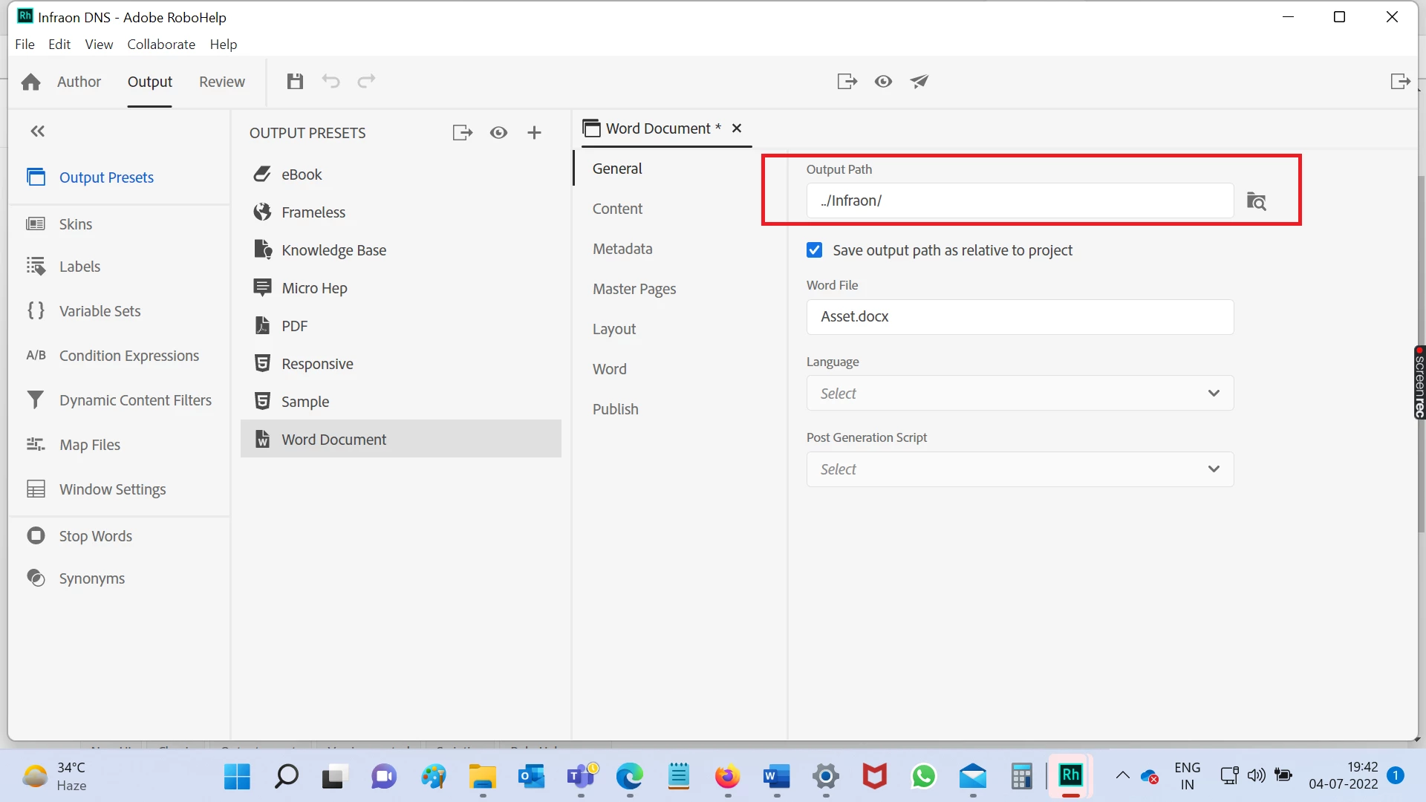
Task: Click the Word File name field
Action: [1020, 317]
